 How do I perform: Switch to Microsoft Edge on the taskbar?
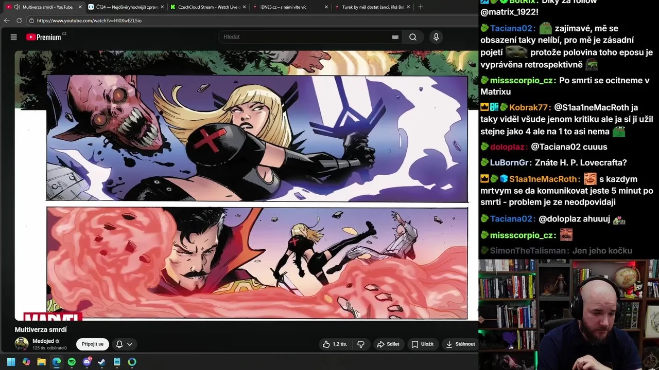57,362
